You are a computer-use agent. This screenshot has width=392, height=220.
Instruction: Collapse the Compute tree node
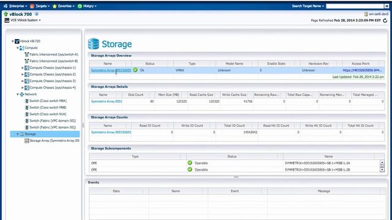point(18,48)
